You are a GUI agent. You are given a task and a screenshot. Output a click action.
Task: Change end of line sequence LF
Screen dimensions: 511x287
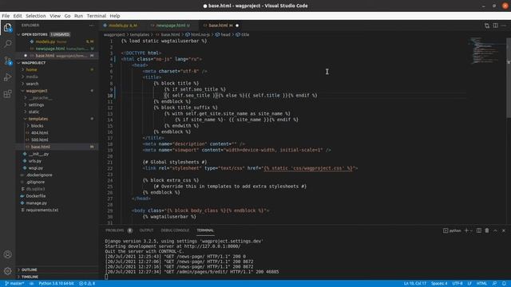click(469, 284)
